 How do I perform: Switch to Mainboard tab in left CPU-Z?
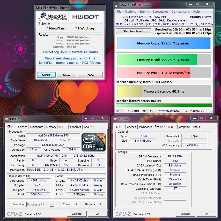[x=37, y=127]
